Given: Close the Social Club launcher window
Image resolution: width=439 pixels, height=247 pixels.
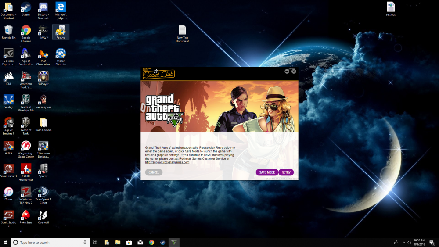Looking at the screenshot, I should 294,72.
